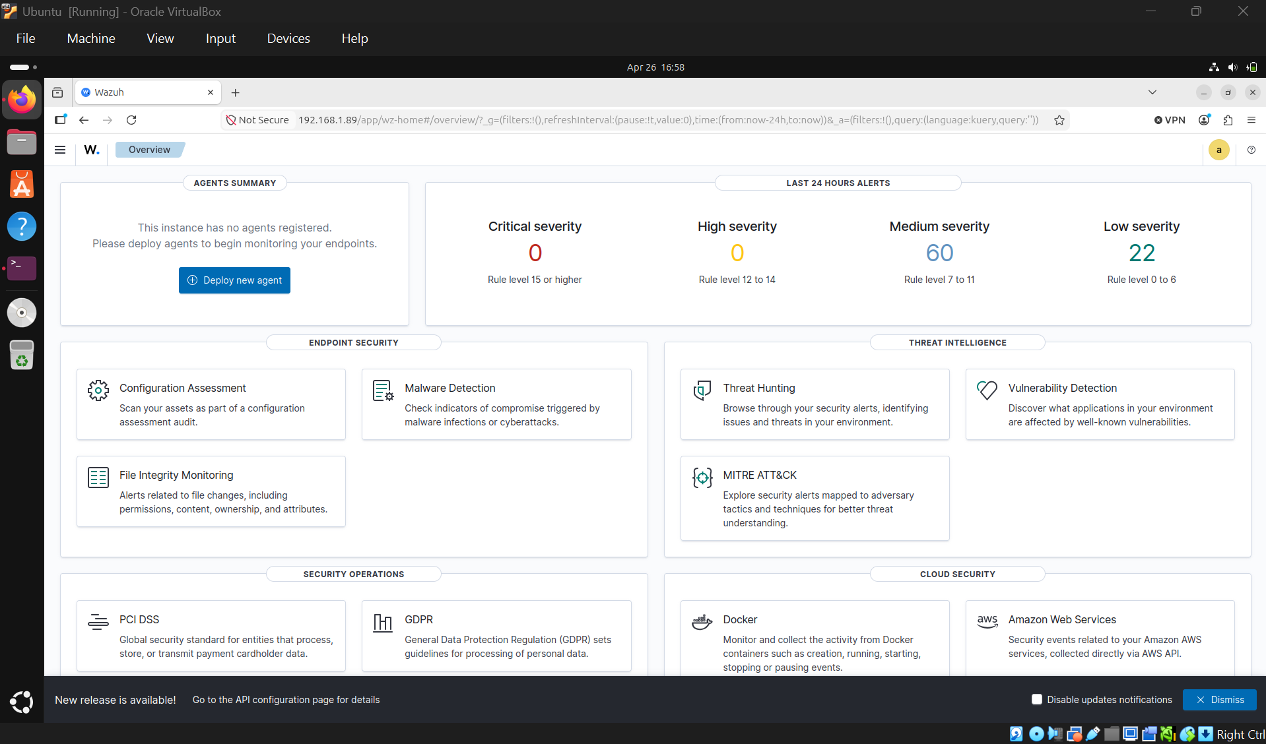Open the File menu in VirtualBox
This screenshot has width=1266, height=744.
pos(26,38)
